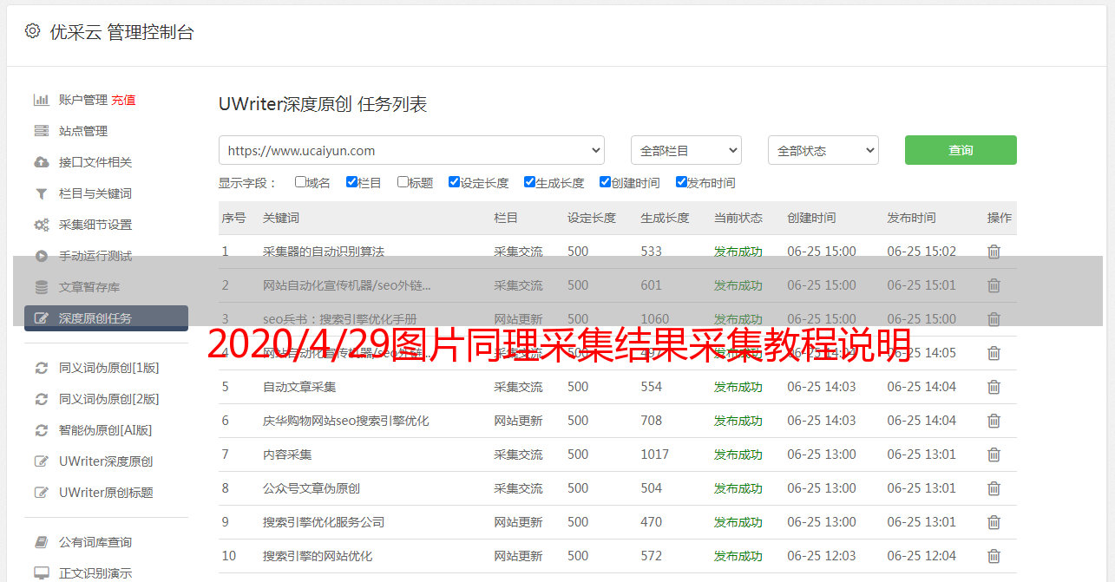This screenshot has height=582, width=1115.
Task: Click the refresh icon for 智能伪原创[AI版]
Action: click(x=41, y=430)
